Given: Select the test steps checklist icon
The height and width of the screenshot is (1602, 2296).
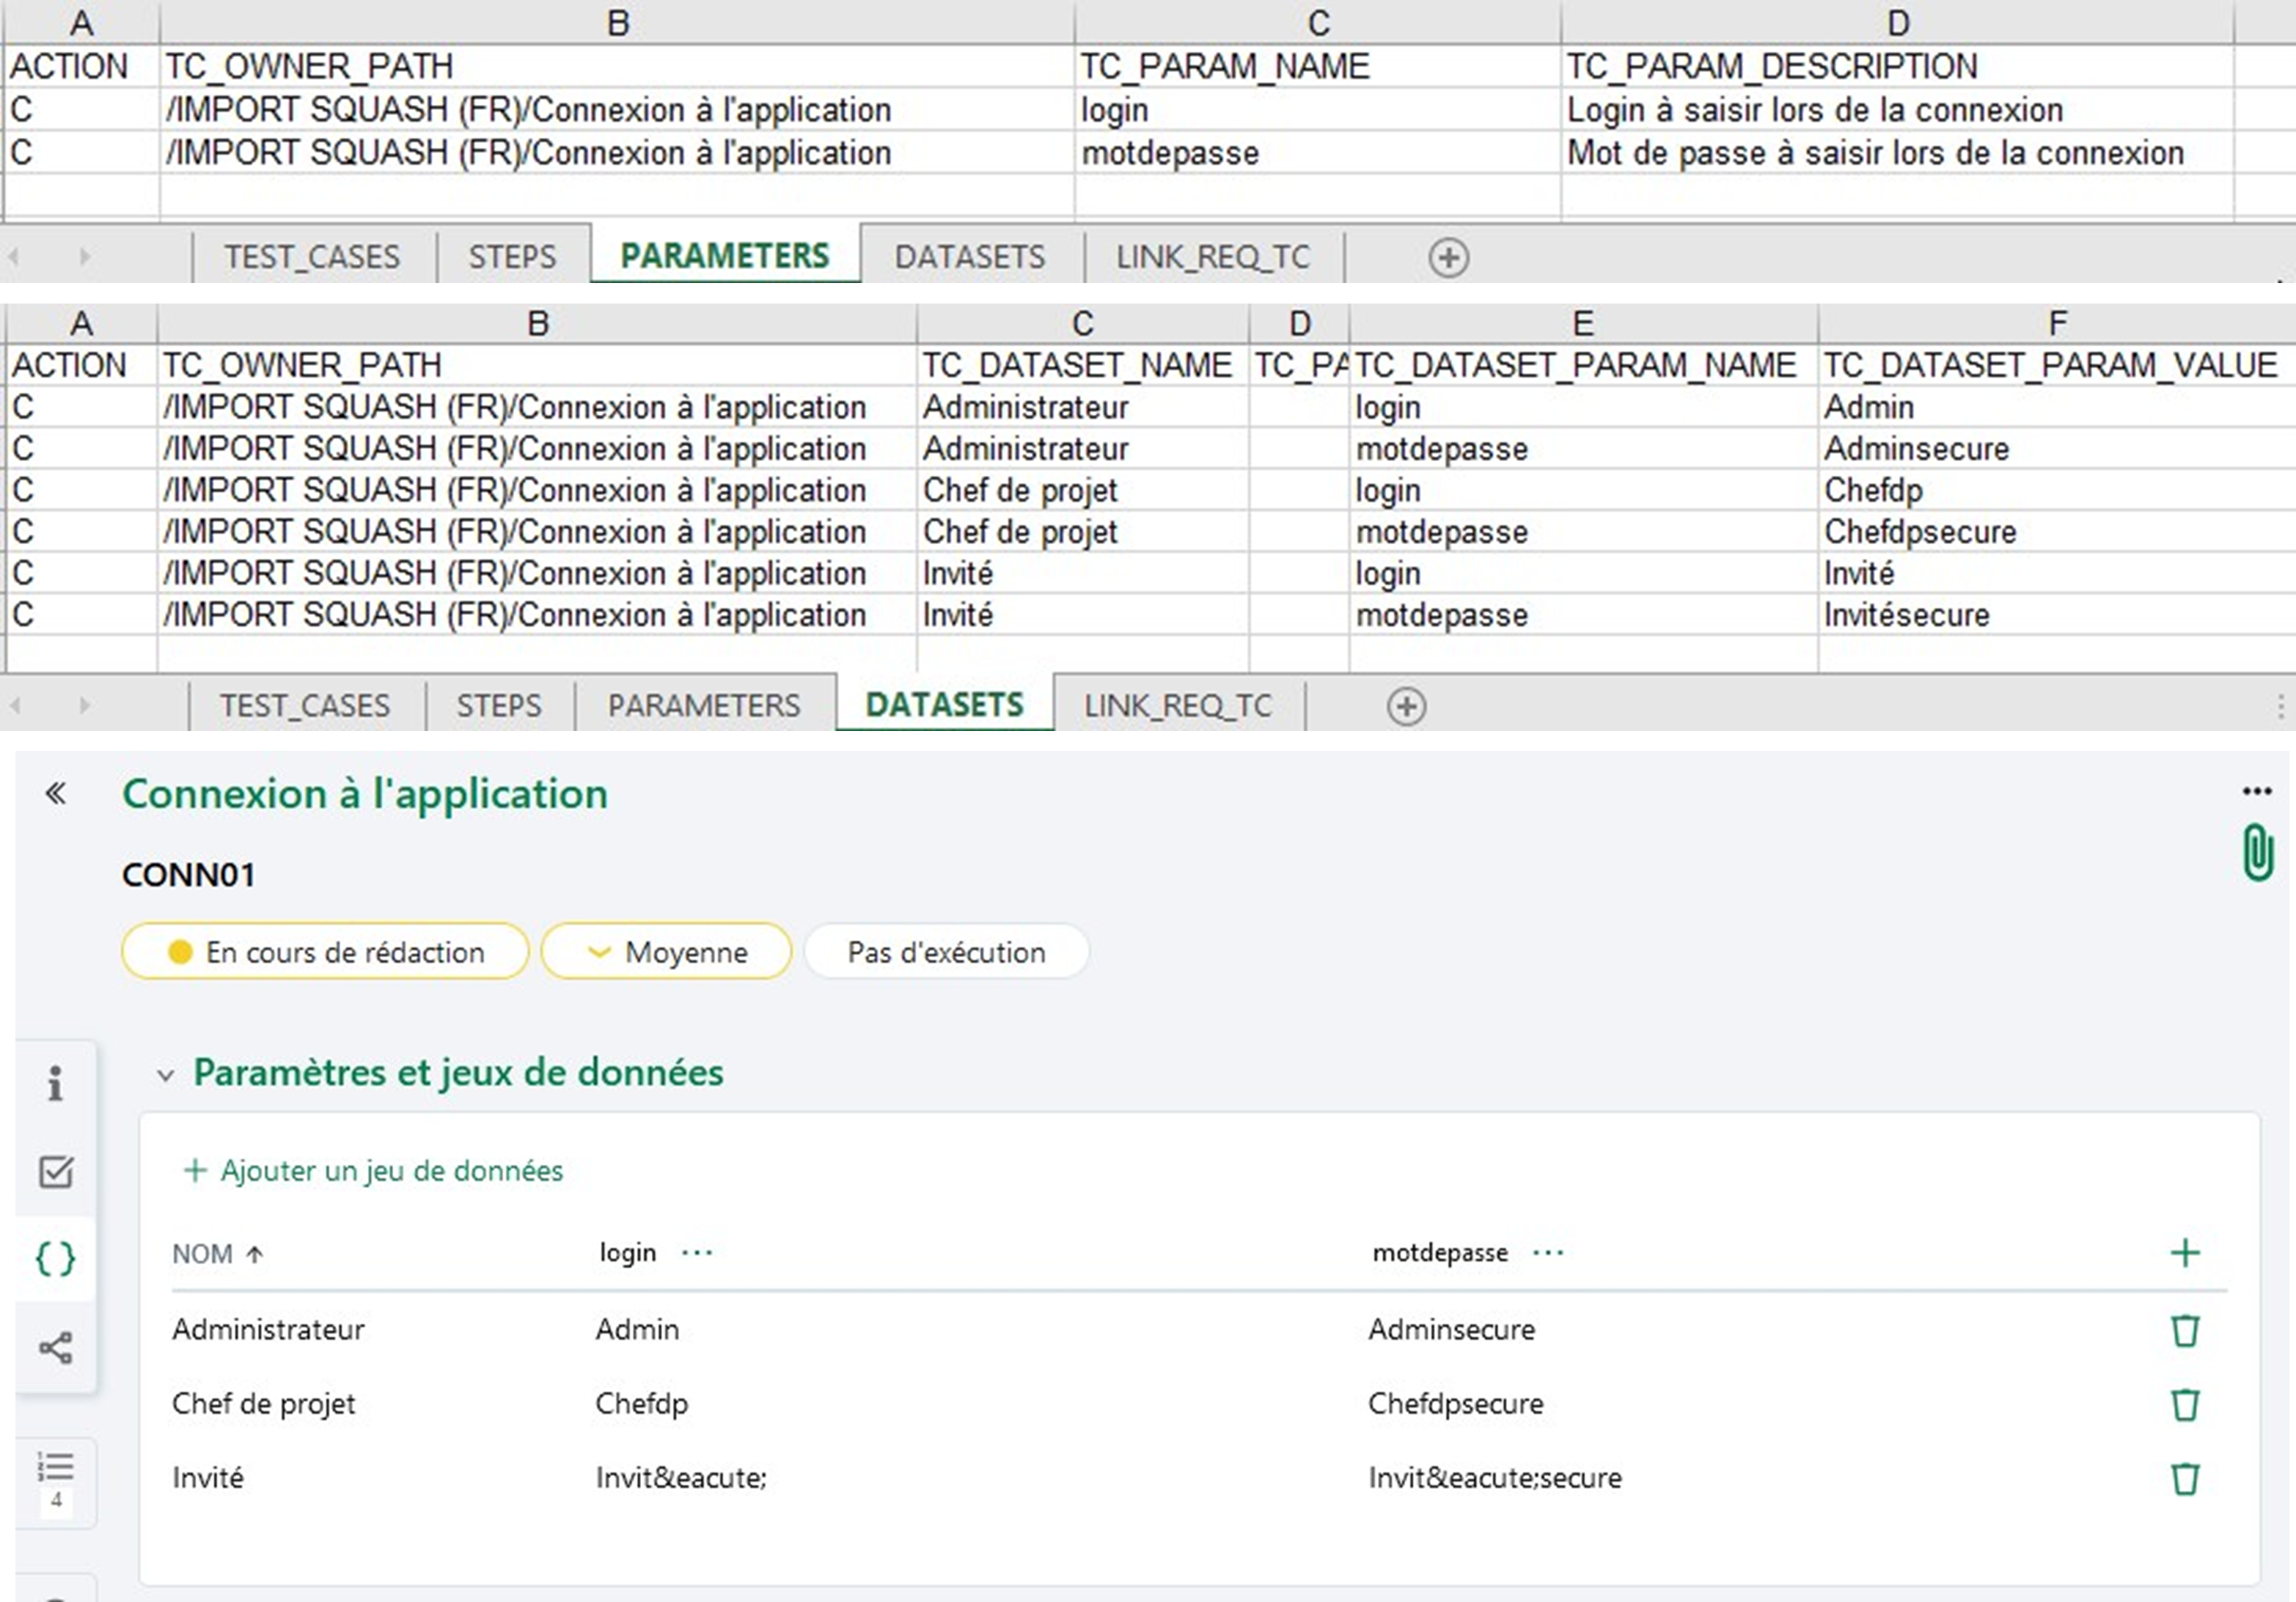Looking at the screenshot, I should click(x=57, y=1174).
